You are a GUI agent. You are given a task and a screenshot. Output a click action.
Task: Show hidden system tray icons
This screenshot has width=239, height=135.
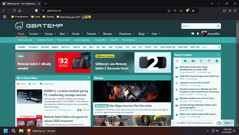[x=207, y=131]
